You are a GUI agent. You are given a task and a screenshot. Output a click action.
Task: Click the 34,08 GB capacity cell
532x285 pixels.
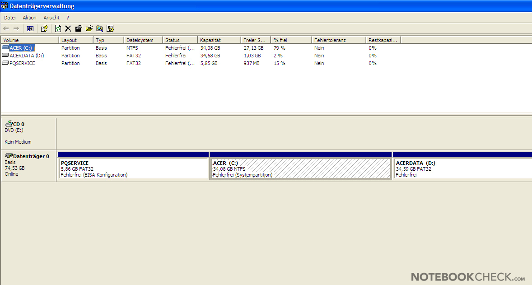pyautogui.click(x=210, y=48)
